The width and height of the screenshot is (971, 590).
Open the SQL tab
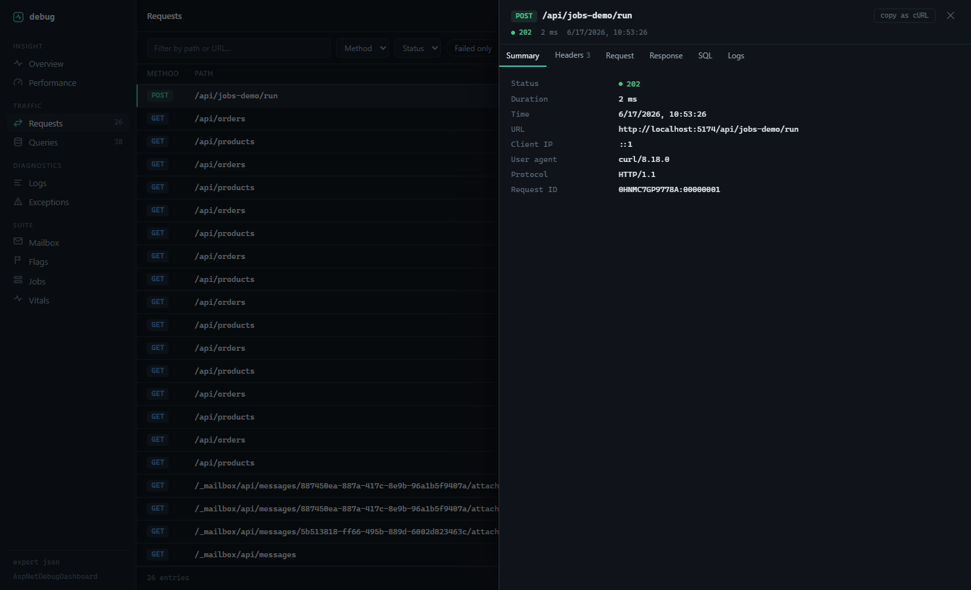(x=705, y=56)
